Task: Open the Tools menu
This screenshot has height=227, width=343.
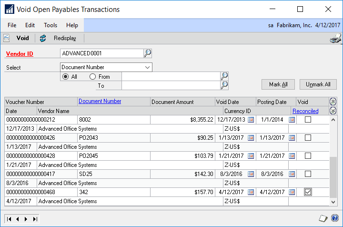Action: pyautogui.click(x=50, y=25)
